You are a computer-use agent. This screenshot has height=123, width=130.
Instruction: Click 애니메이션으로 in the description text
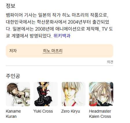(70, 29)
